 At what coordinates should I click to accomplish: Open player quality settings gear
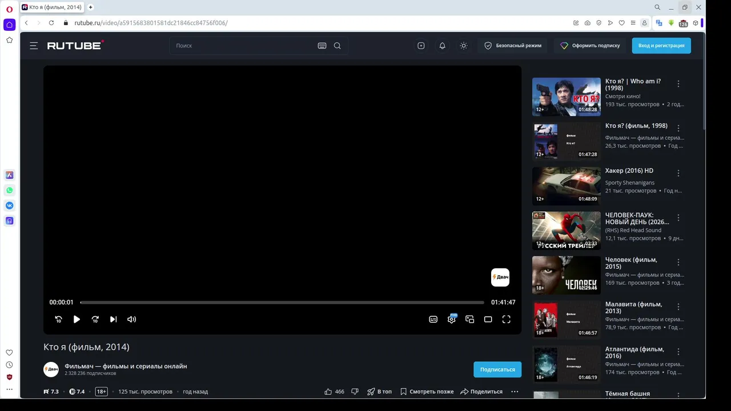point(452,319)
